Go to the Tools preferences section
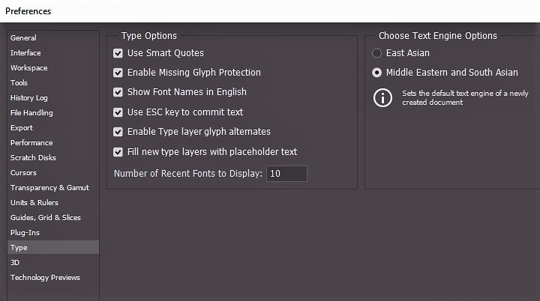Screen dimensions: 540x301 tap(19, 83)
